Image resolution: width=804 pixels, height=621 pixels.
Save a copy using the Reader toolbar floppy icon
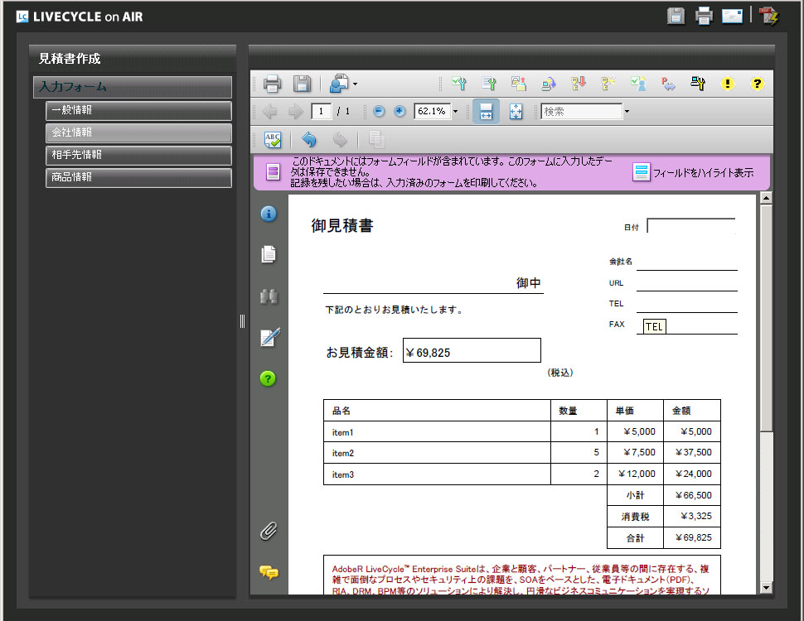[302, 84]
